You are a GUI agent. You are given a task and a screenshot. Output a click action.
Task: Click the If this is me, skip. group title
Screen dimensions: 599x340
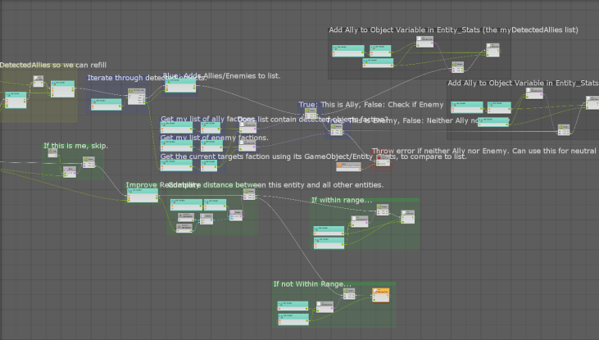(75, 146)
